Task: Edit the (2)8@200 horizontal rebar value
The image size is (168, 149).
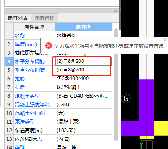Action: pyautogui.click(x=83, y=61)
